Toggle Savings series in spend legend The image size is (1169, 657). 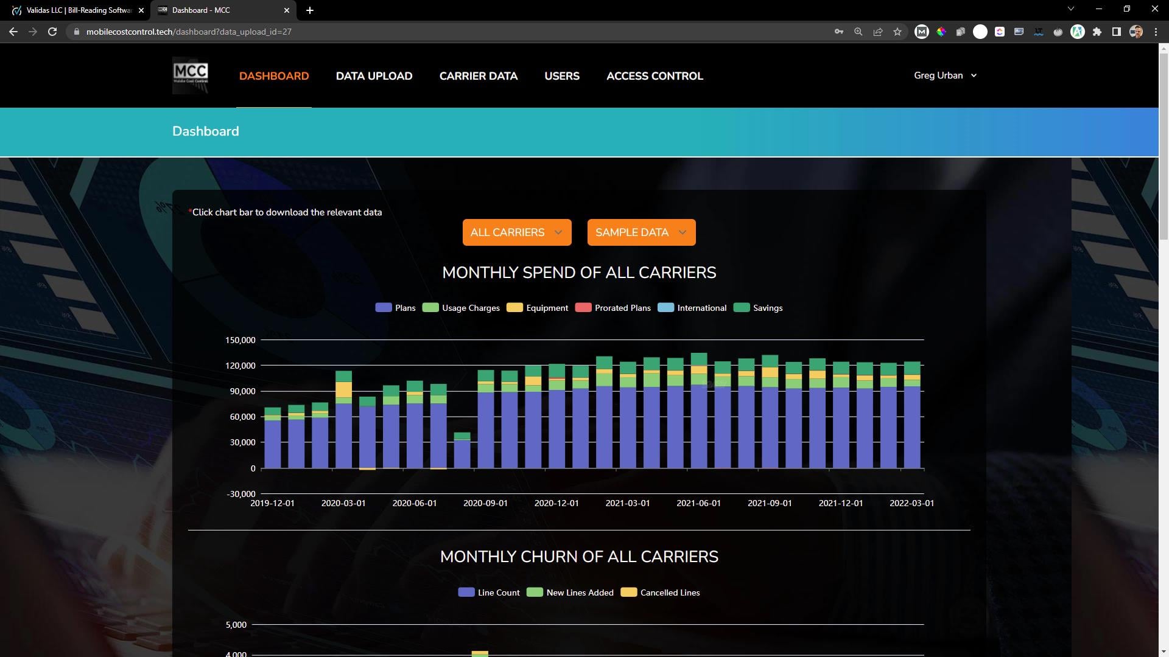[758, 308]
